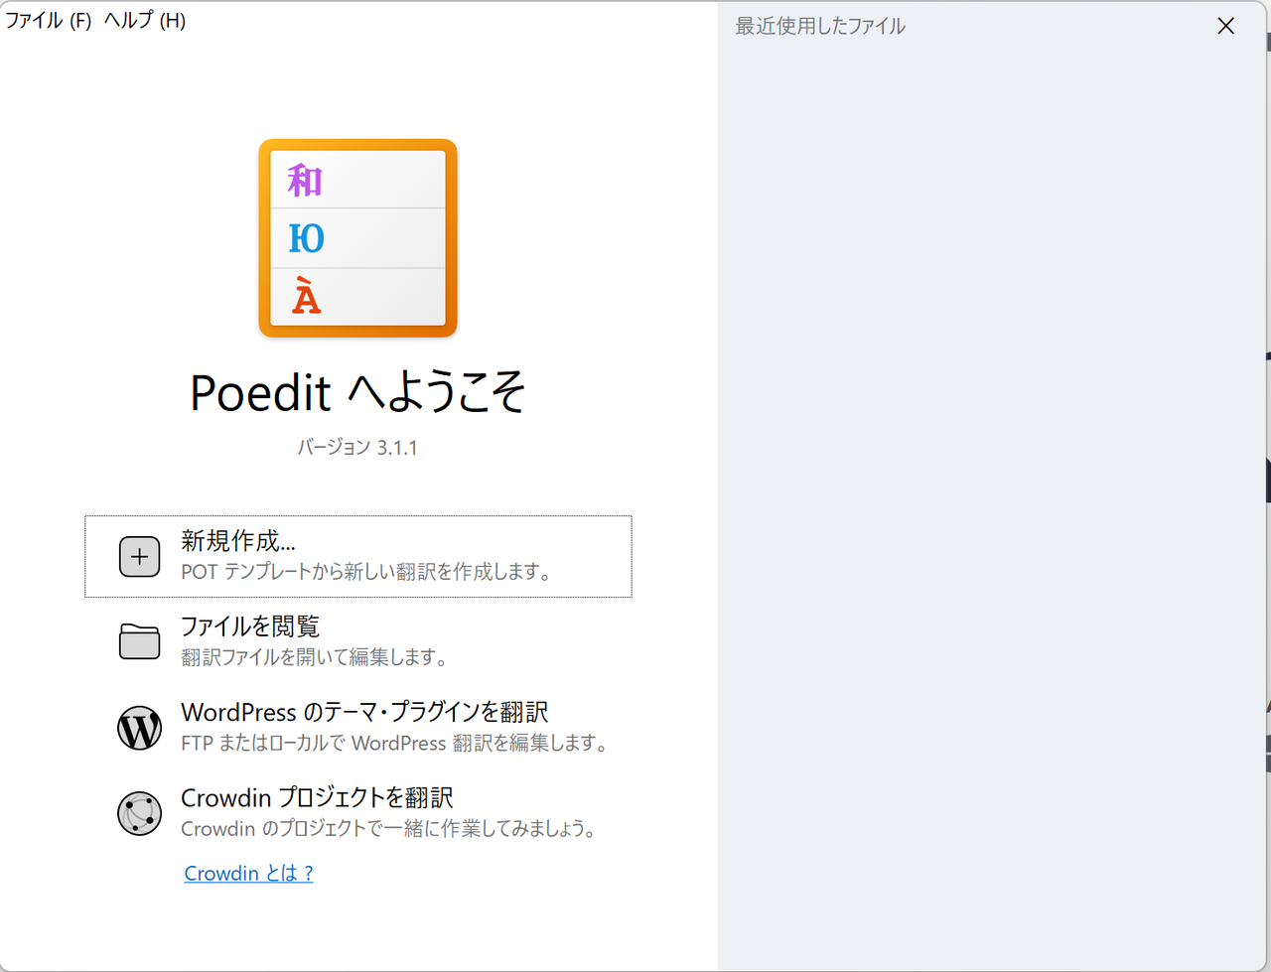Click the Poedit へようこそ heading
The width and height of the screenshot is (1271, 972).
[357, 392]
